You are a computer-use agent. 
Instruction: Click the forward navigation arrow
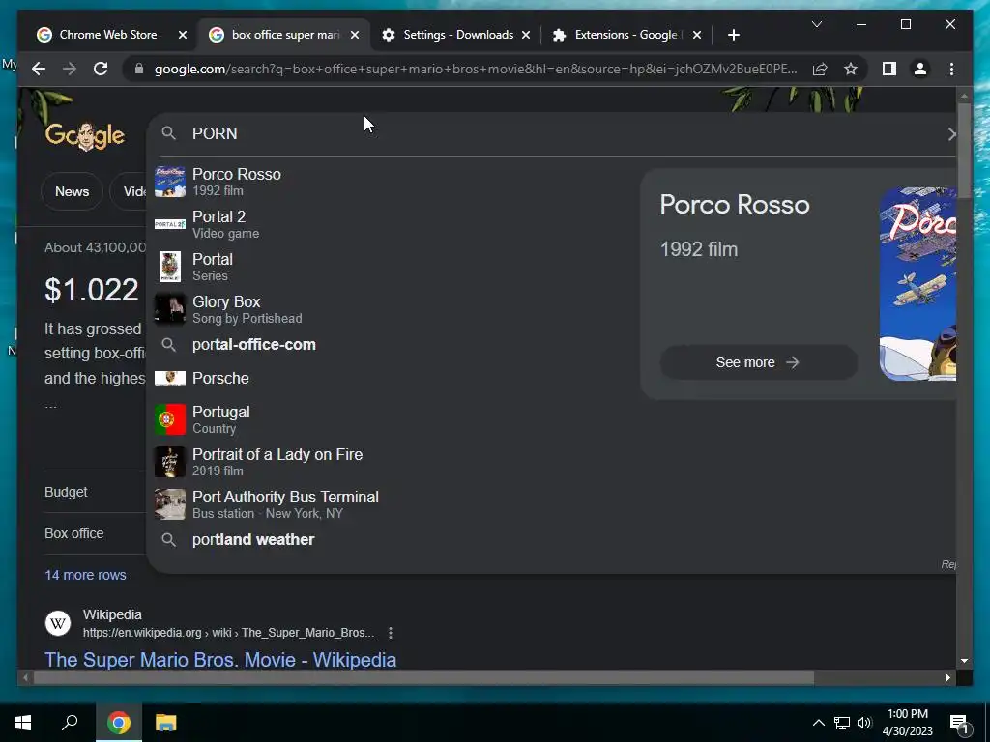(x=70, y=69)
